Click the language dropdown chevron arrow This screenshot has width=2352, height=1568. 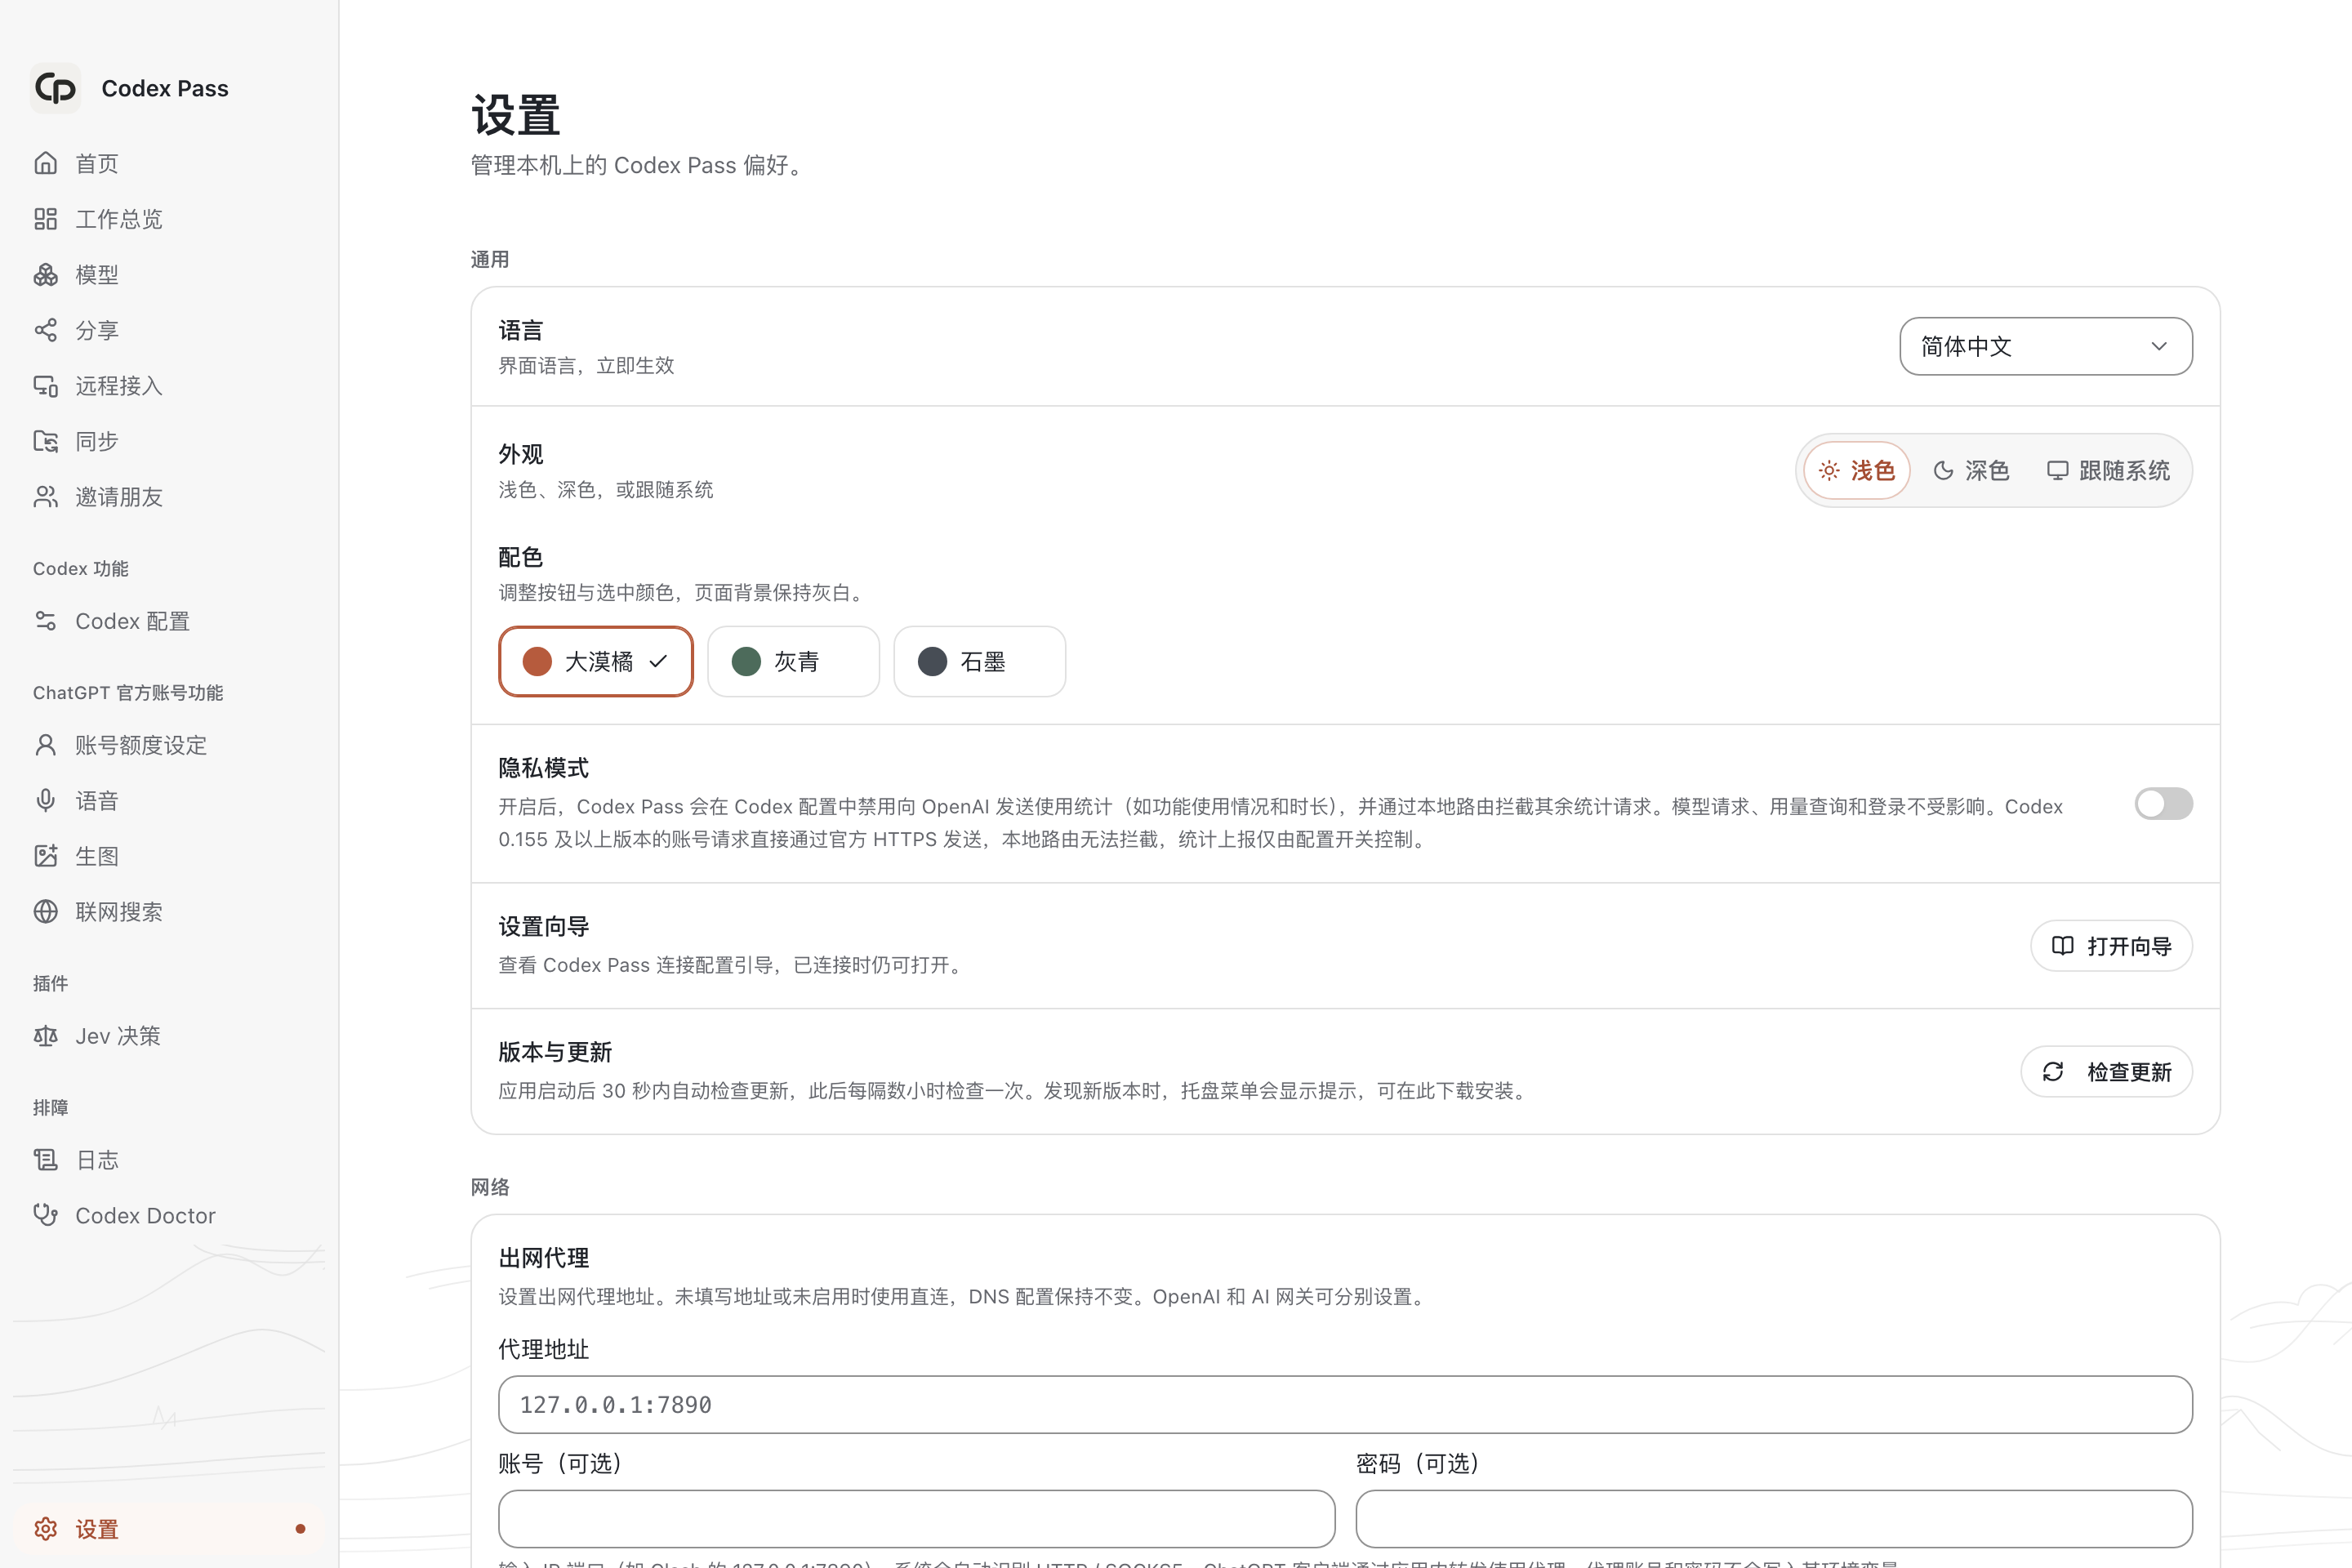(x=2159, y=346)
